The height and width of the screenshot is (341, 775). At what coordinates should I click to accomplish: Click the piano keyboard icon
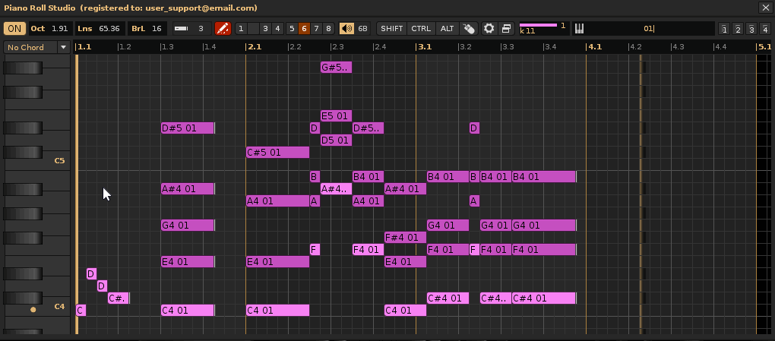point(579,29)
